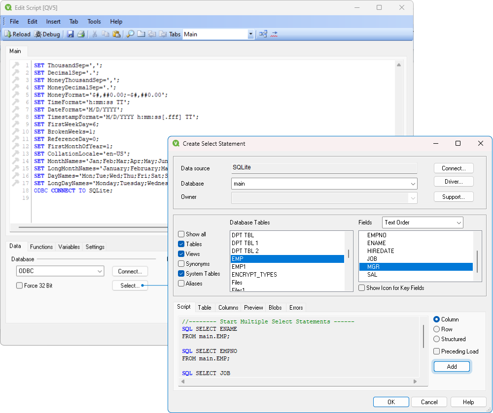This screenshot has height=413, width=493.
Task: Click the Save script icon
Action: pyautogui.click(x=70, y=34)
